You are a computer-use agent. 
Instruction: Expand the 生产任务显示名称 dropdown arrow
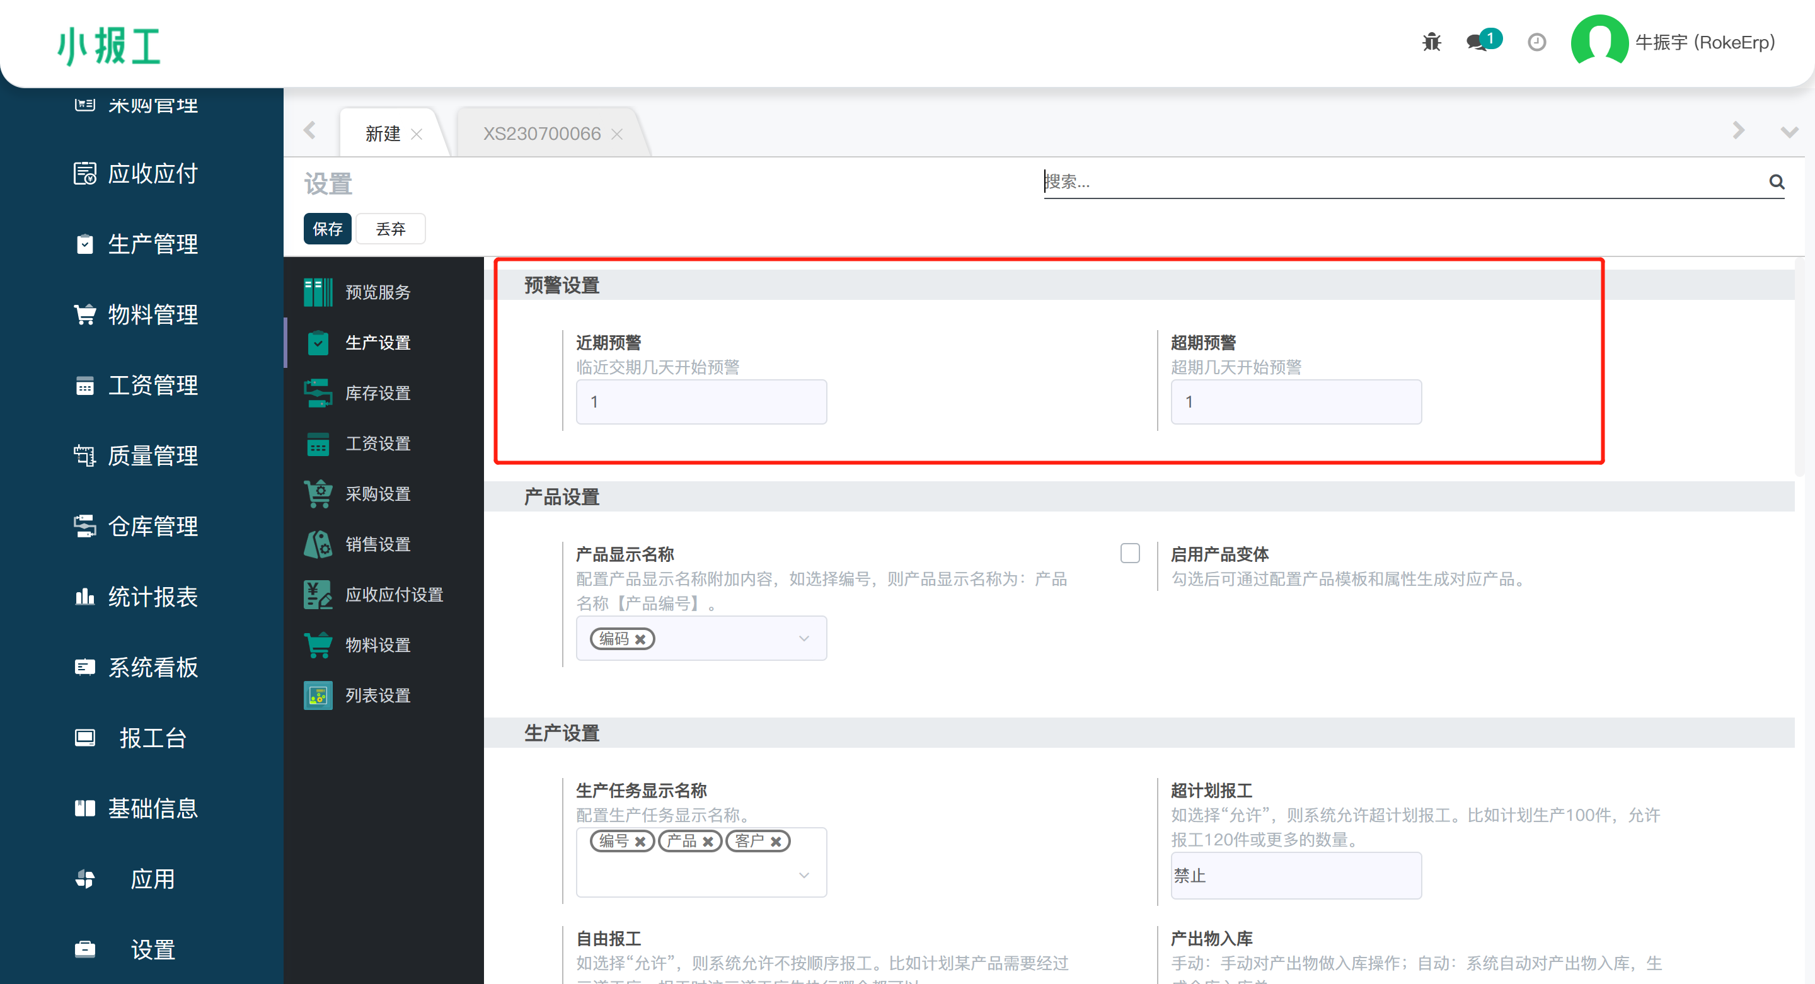[x=804, y=876]
